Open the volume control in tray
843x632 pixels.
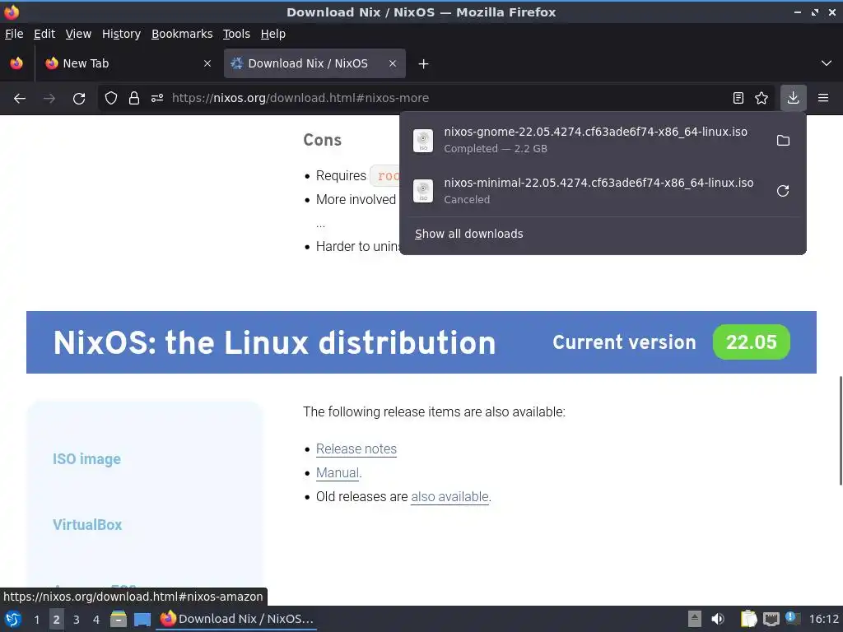pyautogui.click(x=718, y=619)
